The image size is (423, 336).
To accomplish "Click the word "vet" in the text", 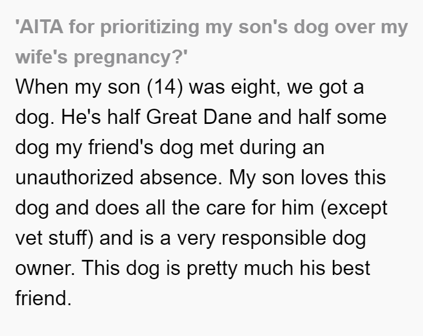I will (x=28, y=238).
